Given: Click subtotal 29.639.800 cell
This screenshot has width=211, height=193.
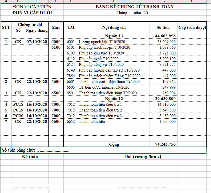Looking at the screenshot, I should [164, 99].
